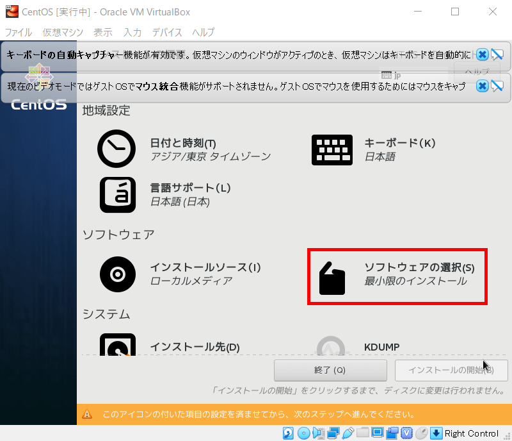Open language support via the á icon
This screenshot has width=512, height=441.
tap(118, 195)
